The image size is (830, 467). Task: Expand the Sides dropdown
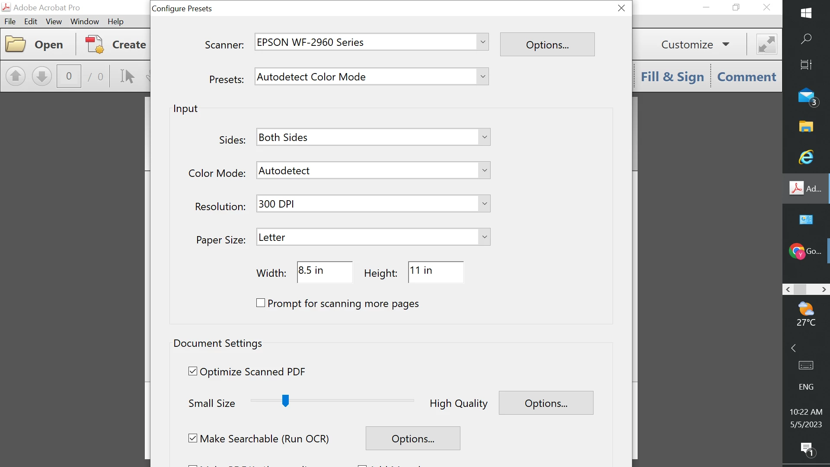pyautogui.click(x=484, y=138)
